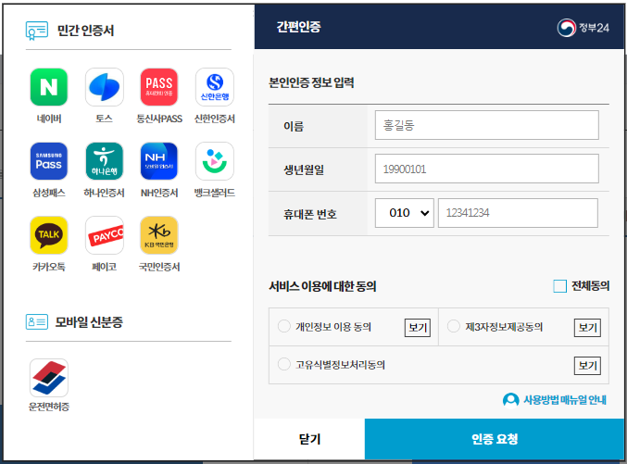Choose the PAYCO (페이코) icon
The width and height of the screenshot is (627, 464).
click(104, 235)
